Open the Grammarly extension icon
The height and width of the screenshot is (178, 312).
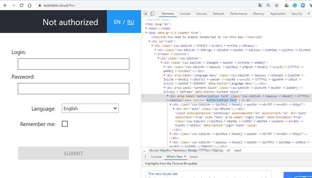click(x=295, y=5)
